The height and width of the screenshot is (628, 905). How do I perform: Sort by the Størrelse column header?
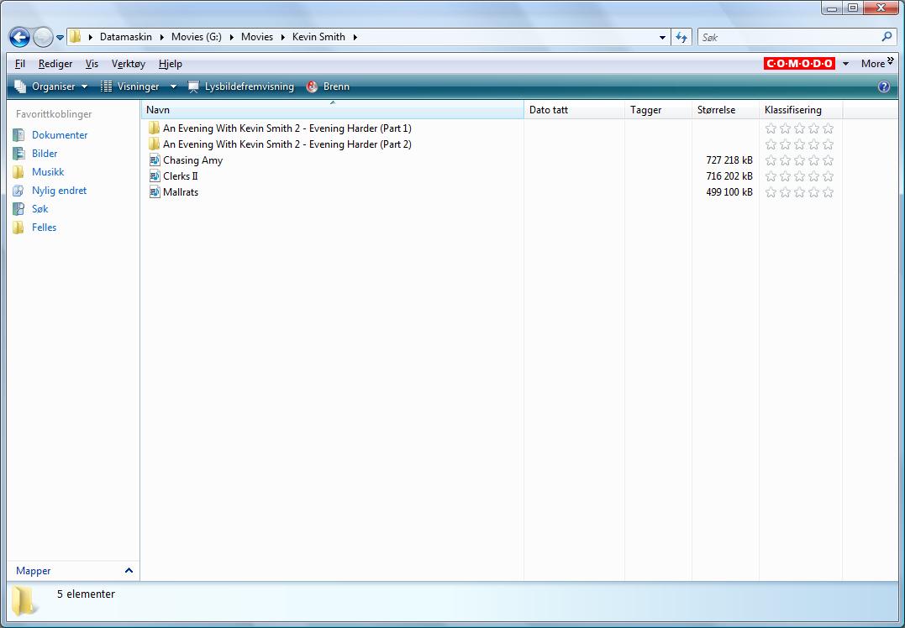pos(725,110)
